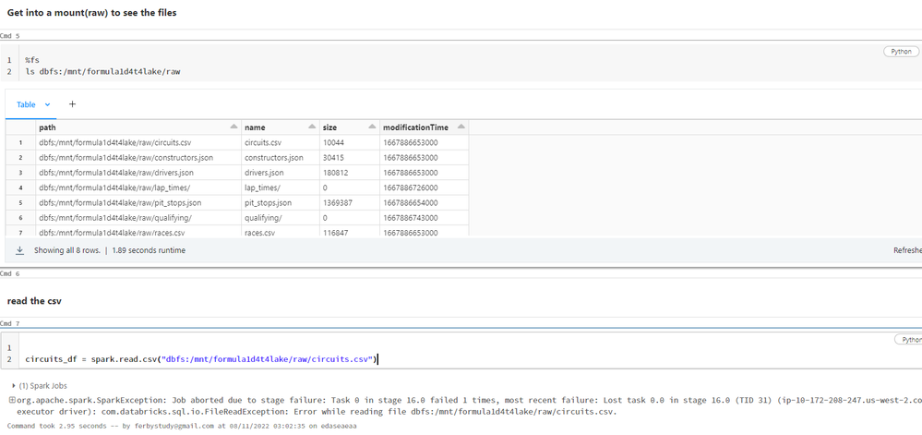Download the table results with the arrow icon
The width and height of the screenshot is (922, 435).
(19, 250)
